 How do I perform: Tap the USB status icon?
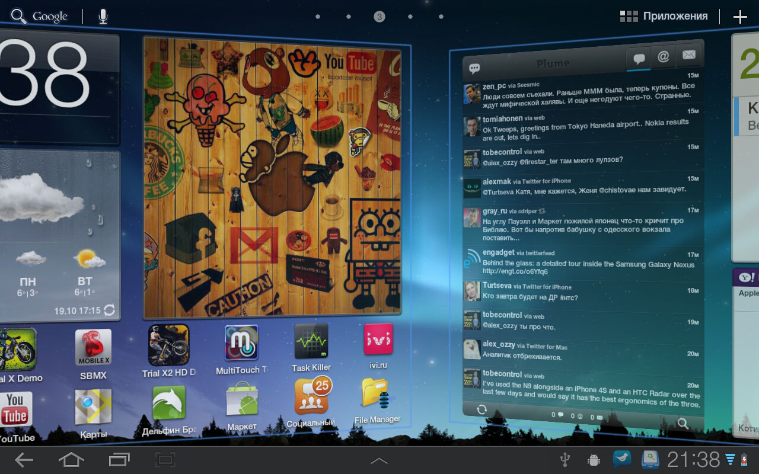click(x=565, y=459)
